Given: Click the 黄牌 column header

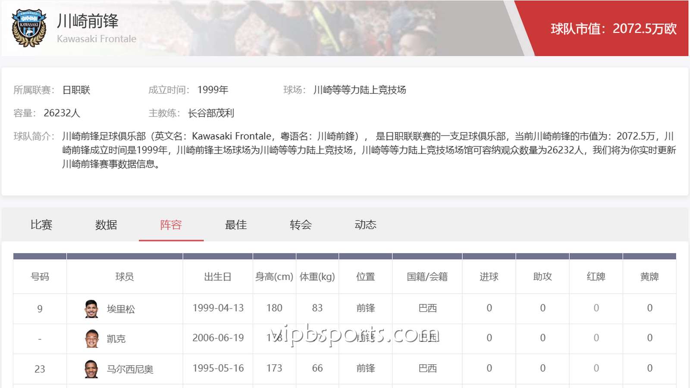Looking at the screenshot, I should pyautogui.click(x=649, y=277).
